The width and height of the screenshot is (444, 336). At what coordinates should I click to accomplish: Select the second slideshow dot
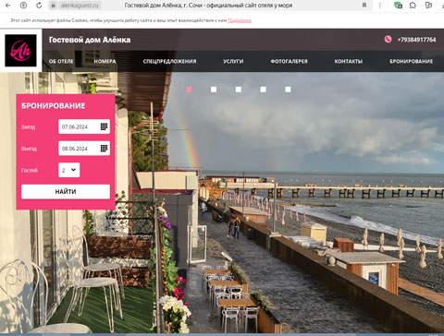click(x=214, y=90)
